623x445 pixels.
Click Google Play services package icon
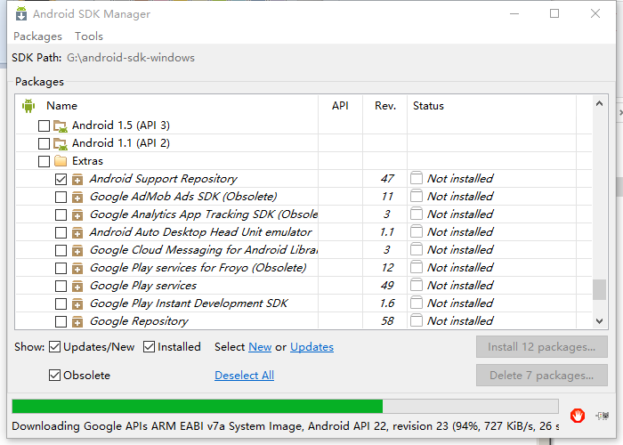click(77, 286)
